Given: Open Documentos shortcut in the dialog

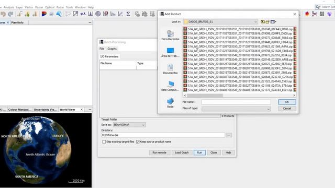Looking at the screenshot, I should tap(170, 69).
